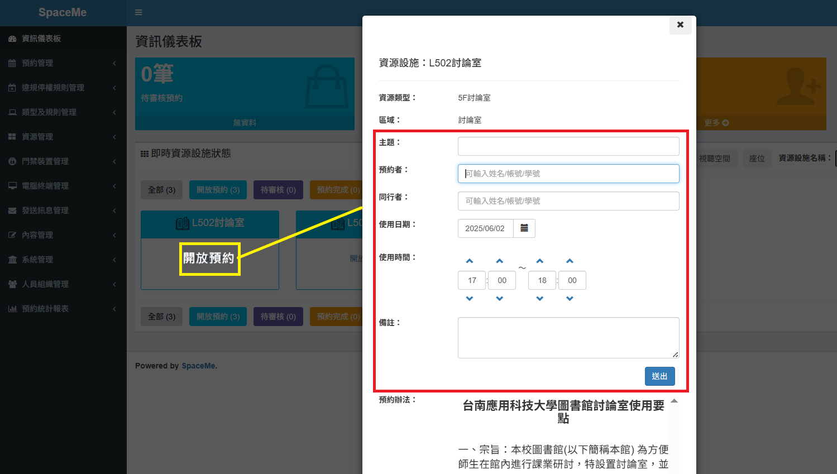837x474 pixels.
Task: Open 預約統計報表 sidebar item
Action: click(45, 309)
